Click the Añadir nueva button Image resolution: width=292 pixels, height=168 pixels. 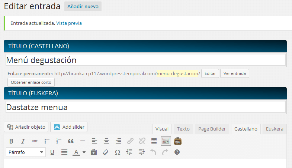83,7
